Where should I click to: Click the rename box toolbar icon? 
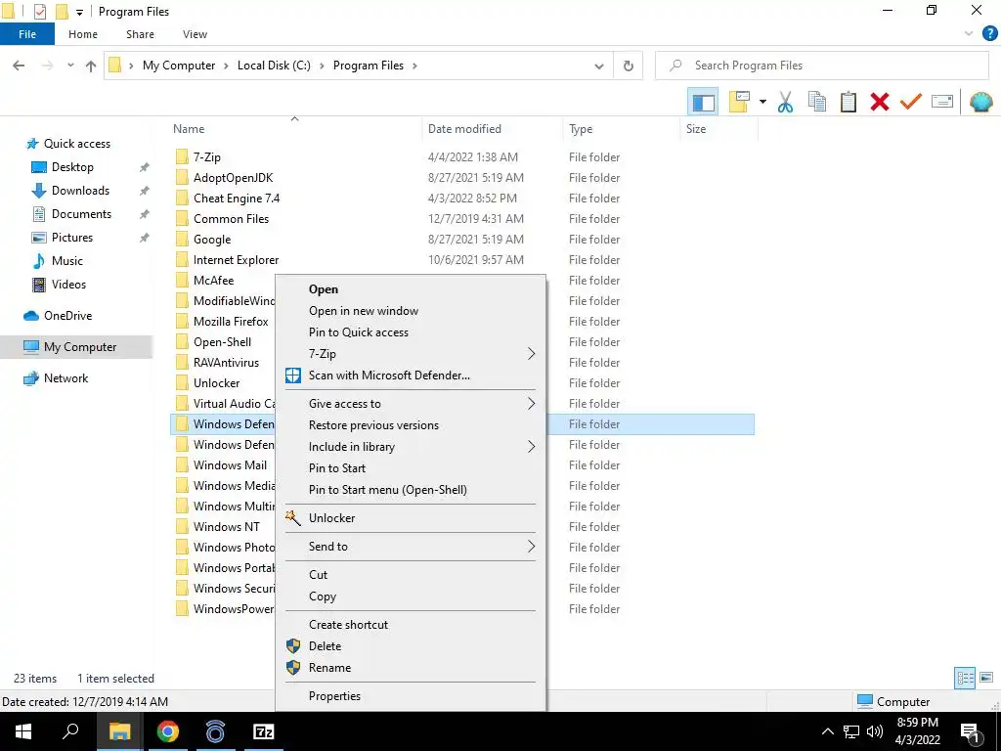coord(942,102)
